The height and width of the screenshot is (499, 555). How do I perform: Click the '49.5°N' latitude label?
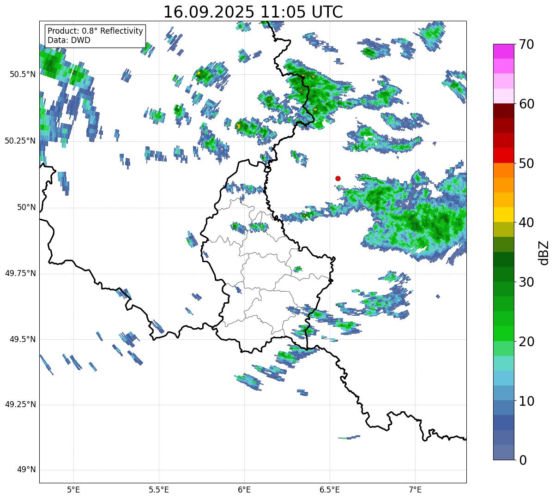pyautogui.click(x=23, y=339)
